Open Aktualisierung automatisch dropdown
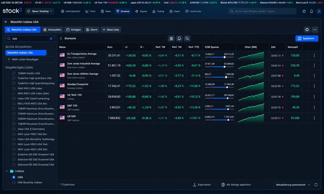This screenshot has width=324, height=194. click(293, 185)
